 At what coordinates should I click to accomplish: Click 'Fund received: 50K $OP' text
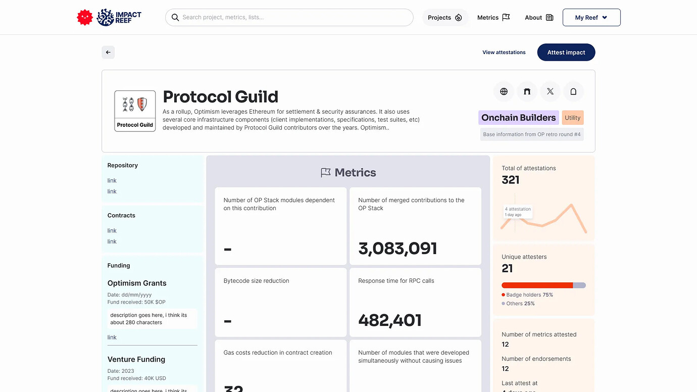pyautogui.click(x=136, y=302)
